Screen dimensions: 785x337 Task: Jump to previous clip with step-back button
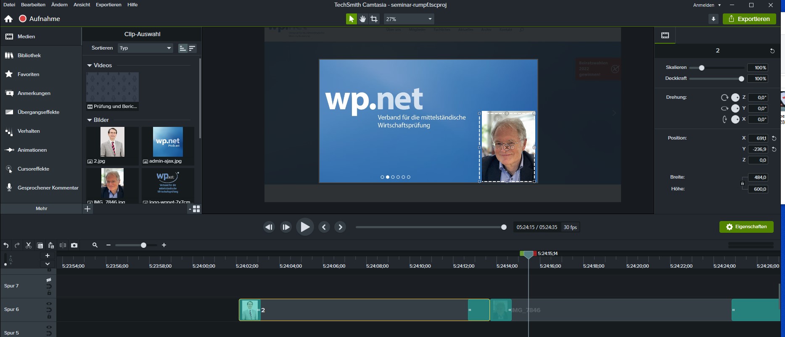point(269,227)
